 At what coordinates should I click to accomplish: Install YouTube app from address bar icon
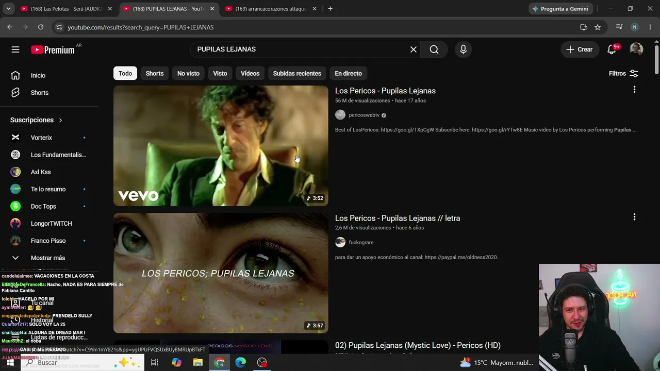tap(584, 27)
